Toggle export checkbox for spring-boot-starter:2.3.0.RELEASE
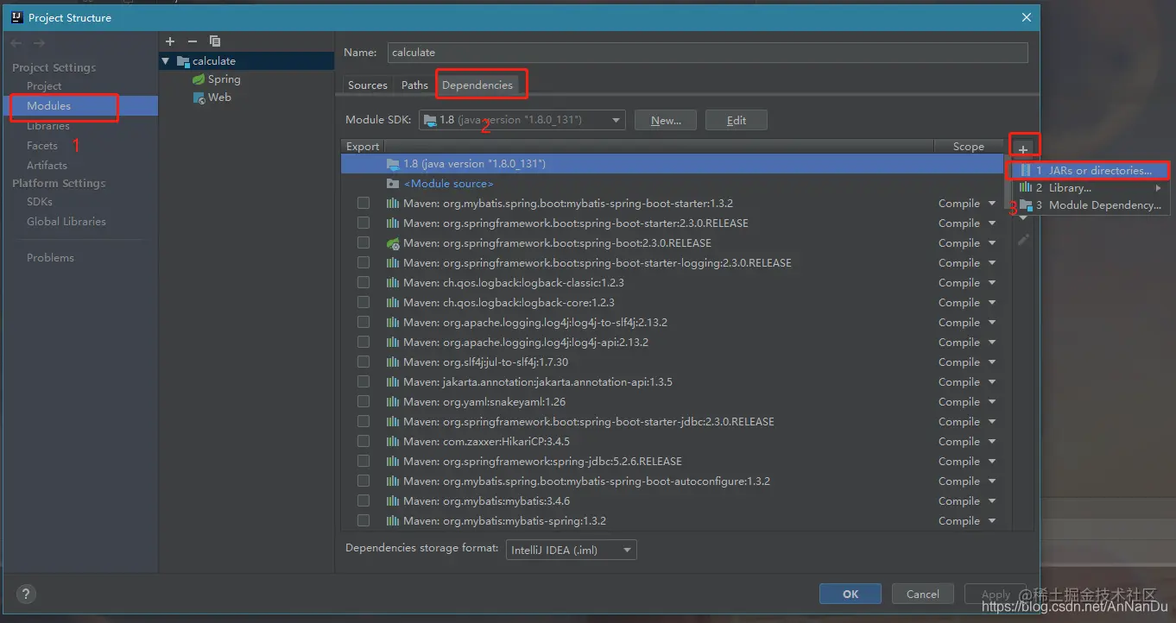1176x623 pixels. pos(364,223)
